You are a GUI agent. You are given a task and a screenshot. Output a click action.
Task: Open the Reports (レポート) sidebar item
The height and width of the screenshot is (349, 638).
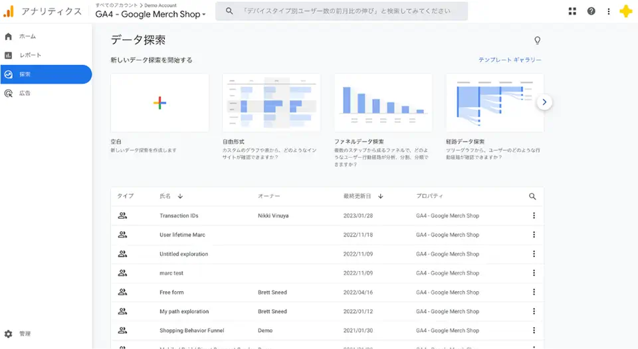(x=46, y=55)
